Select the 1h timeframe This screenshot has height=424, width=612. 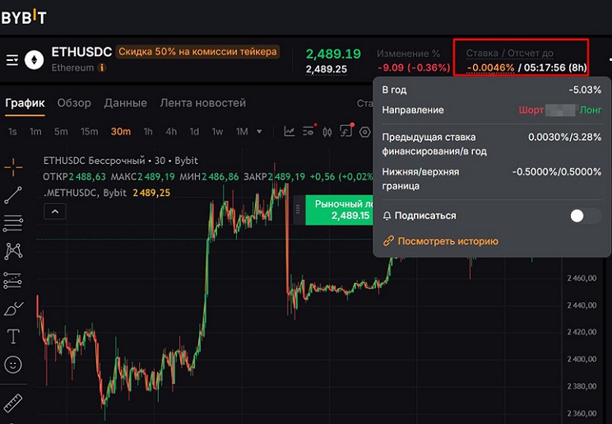[148, 132]
